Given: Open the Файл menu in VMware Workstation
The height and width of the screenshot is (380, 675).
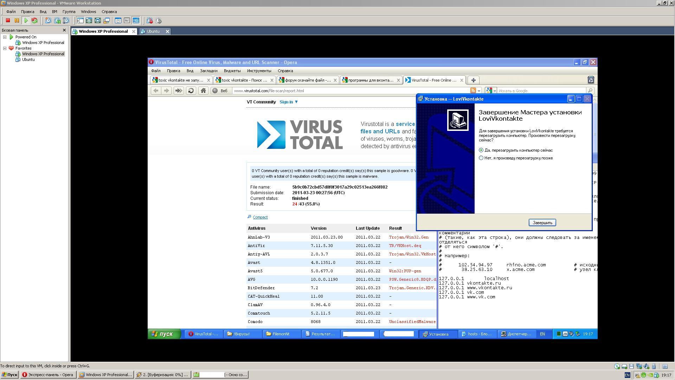Looking at the screenshot, I should tap(11, 12).
